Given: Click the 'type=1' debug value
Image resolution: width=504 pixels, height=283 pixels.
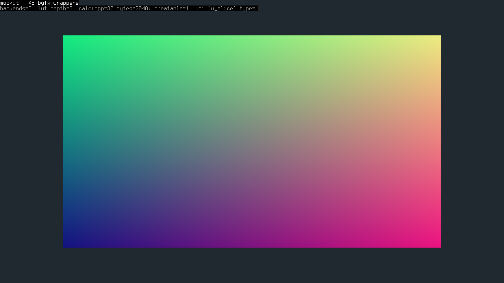Looking at the screenshot, I should pyautogui.click(x=249, y=8).
